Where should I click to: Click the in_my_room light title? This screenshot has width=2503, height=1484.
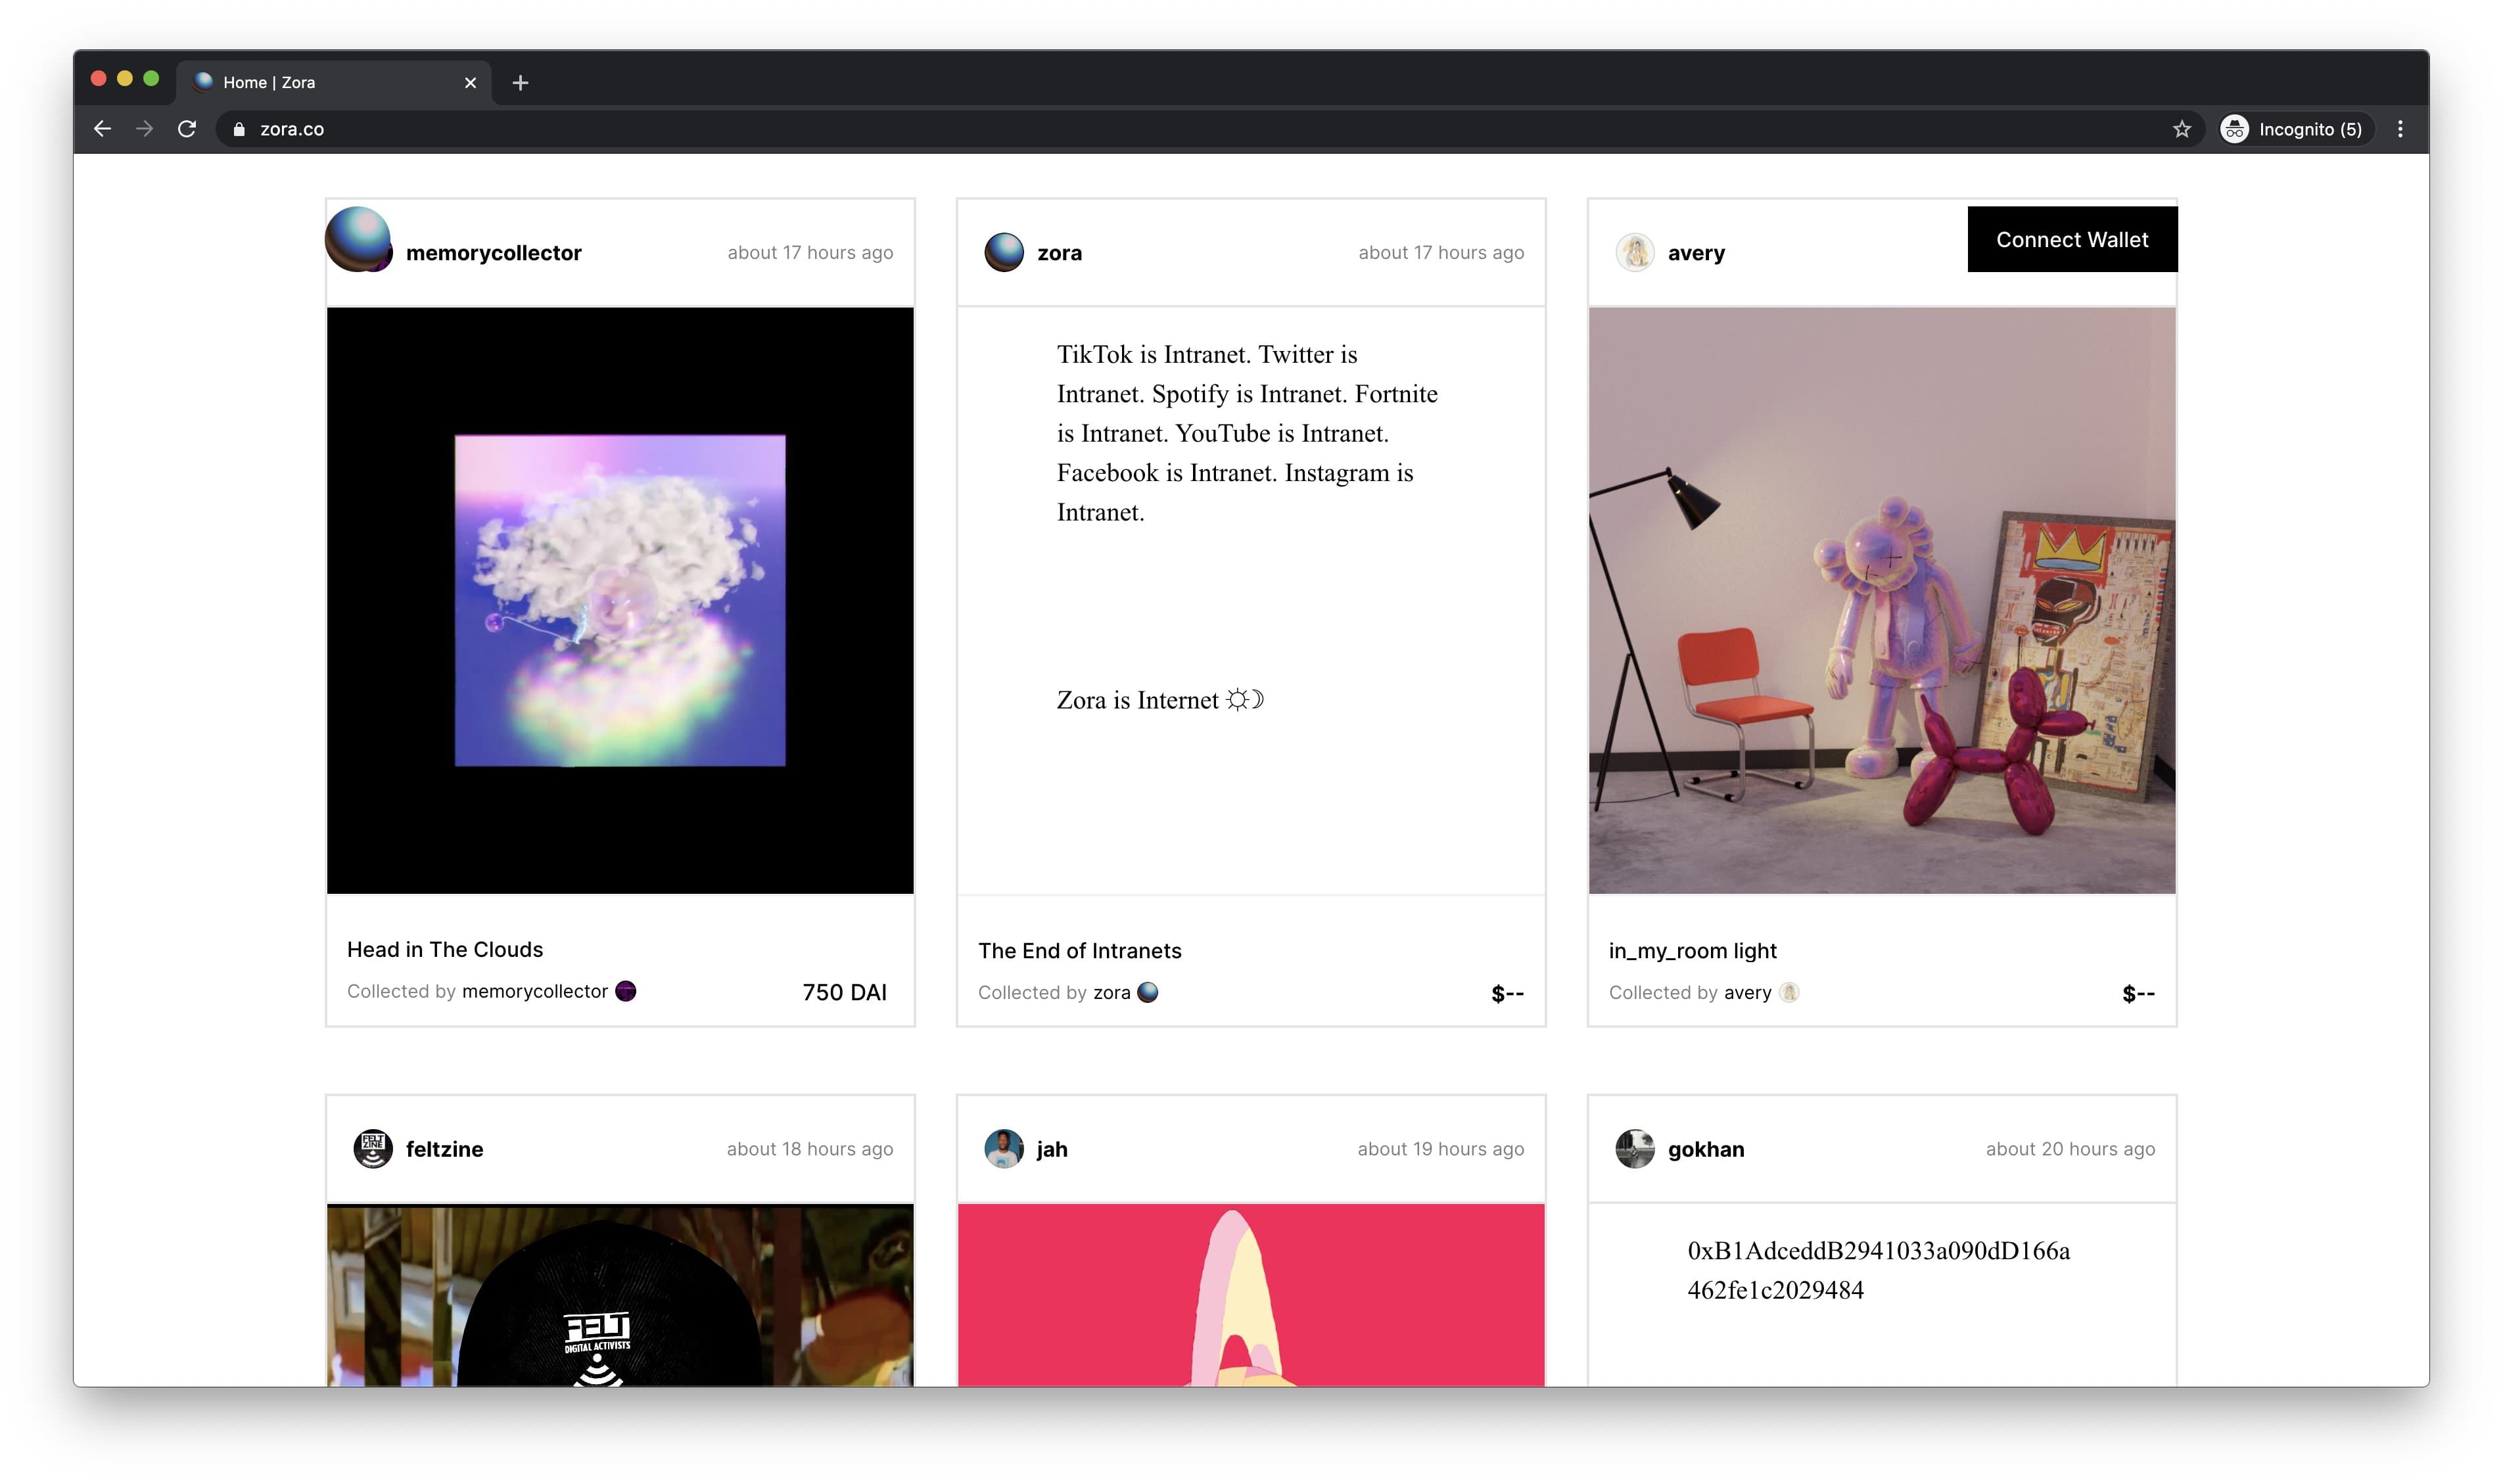[x=1692, y=950]
